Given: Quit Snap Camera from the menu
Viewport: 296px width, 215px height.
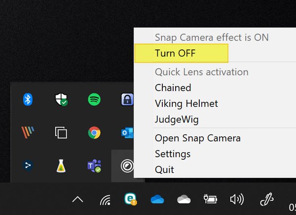Looking at the screenshot, I should point(164,169).
